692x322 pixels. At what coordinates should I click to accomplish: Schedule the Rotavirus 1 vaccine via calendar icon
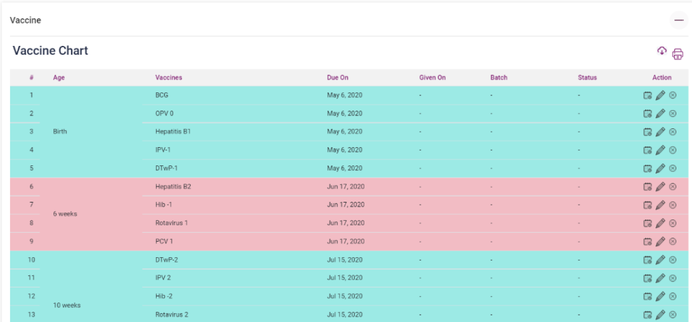647,223
